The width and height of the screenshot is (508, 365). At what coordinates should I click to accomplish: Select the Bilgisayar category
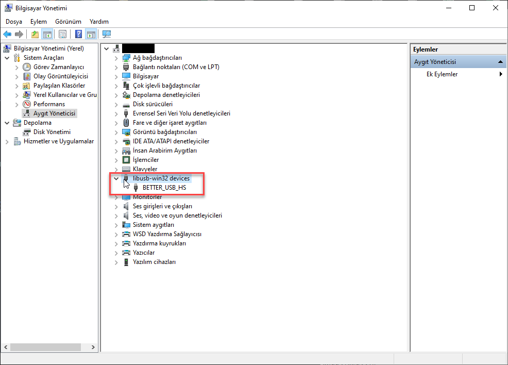point(146,76)
